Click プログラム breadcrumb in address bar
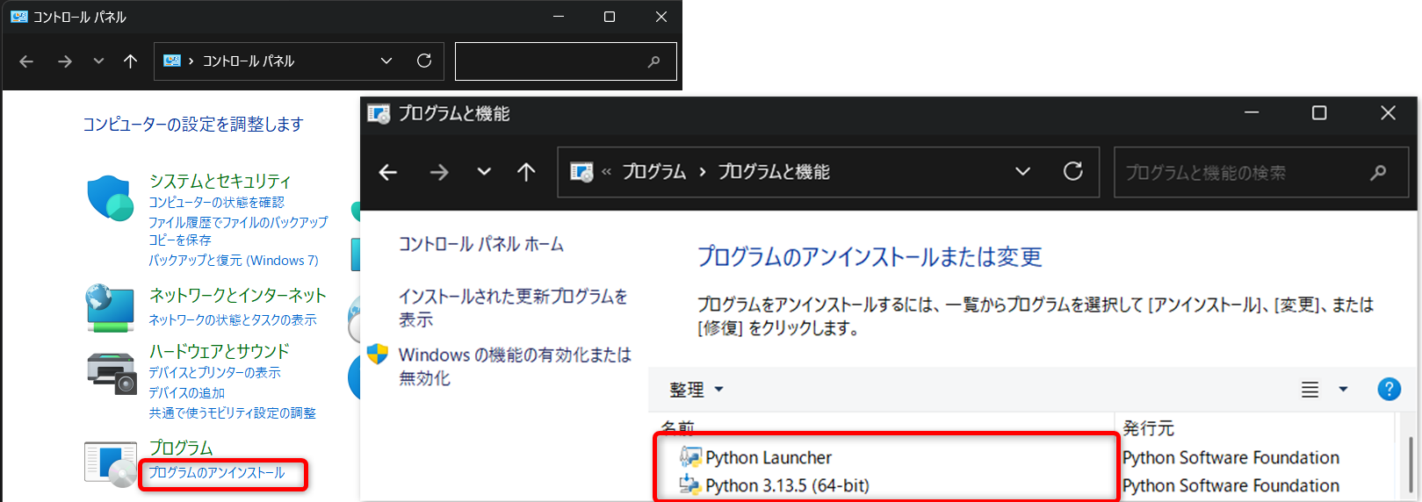The width and height of the screenshot is (1422, 502). (x=654, y=172)
